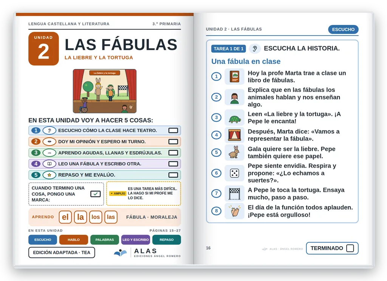The height and width of the screenshot is (281, 387).
Task: Click the circled number 8 in the story
Action: point(217,211)
